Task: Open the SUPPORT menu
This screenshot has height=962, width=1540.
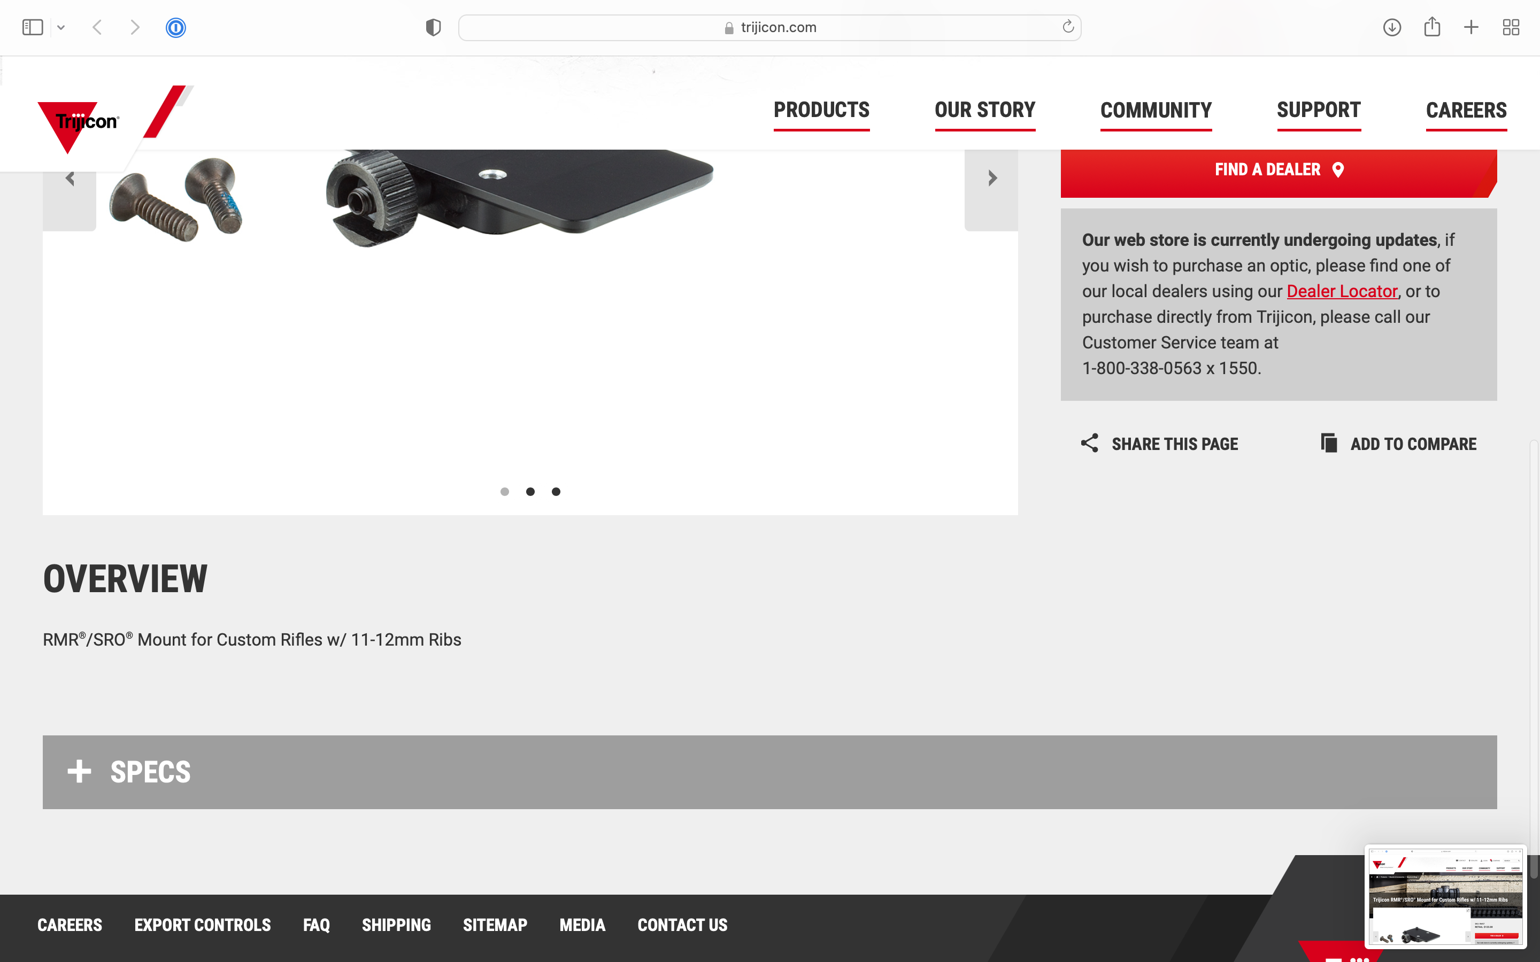Action: click(x=1319, y=110)
